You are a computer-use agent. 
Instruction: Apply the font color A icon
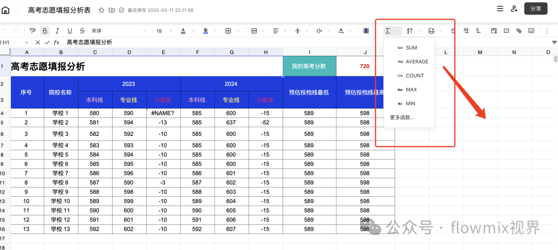[183, 31]
